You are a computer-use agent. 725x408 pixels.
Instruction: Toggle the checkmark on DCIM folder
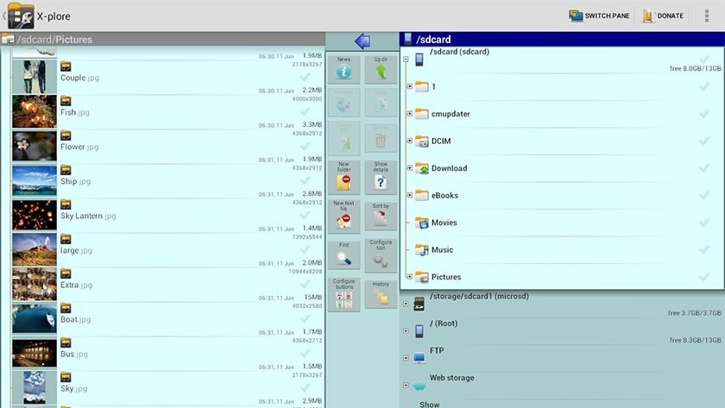(704, 141)
